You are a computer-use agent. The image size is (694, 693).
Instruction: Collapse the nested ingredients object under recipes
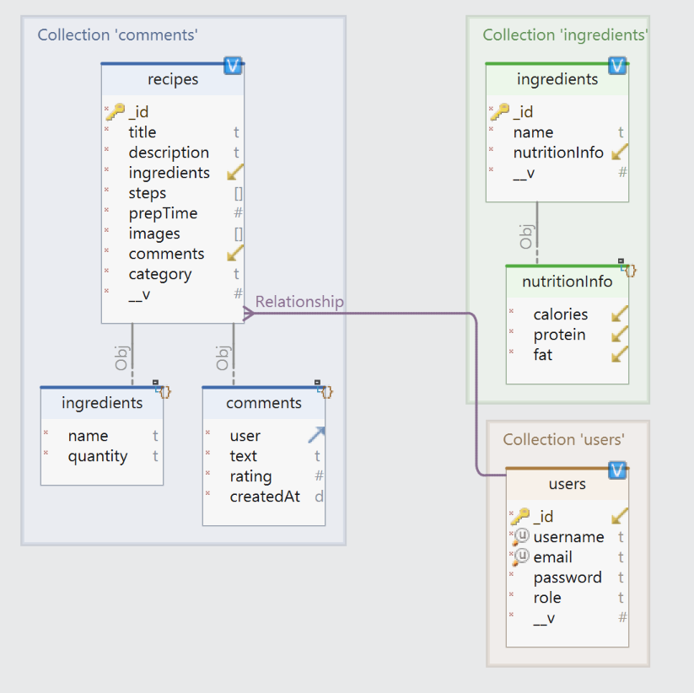156,384
